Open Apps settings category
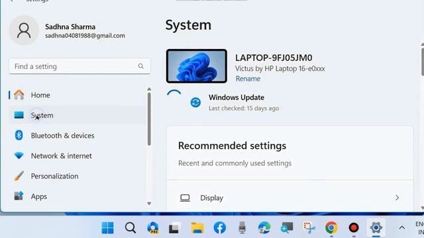Viewport: 424px width, 238px height. [x=77, y=196]
